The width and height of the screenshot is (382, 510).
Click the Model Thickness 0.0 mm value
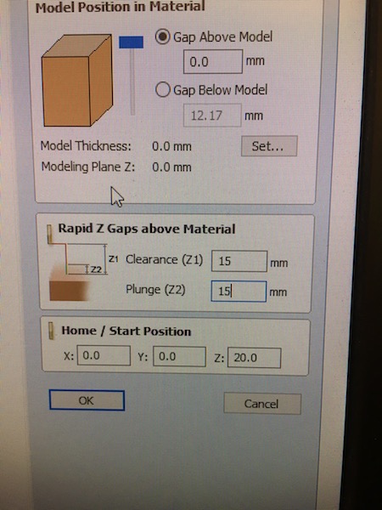point(171,146)
